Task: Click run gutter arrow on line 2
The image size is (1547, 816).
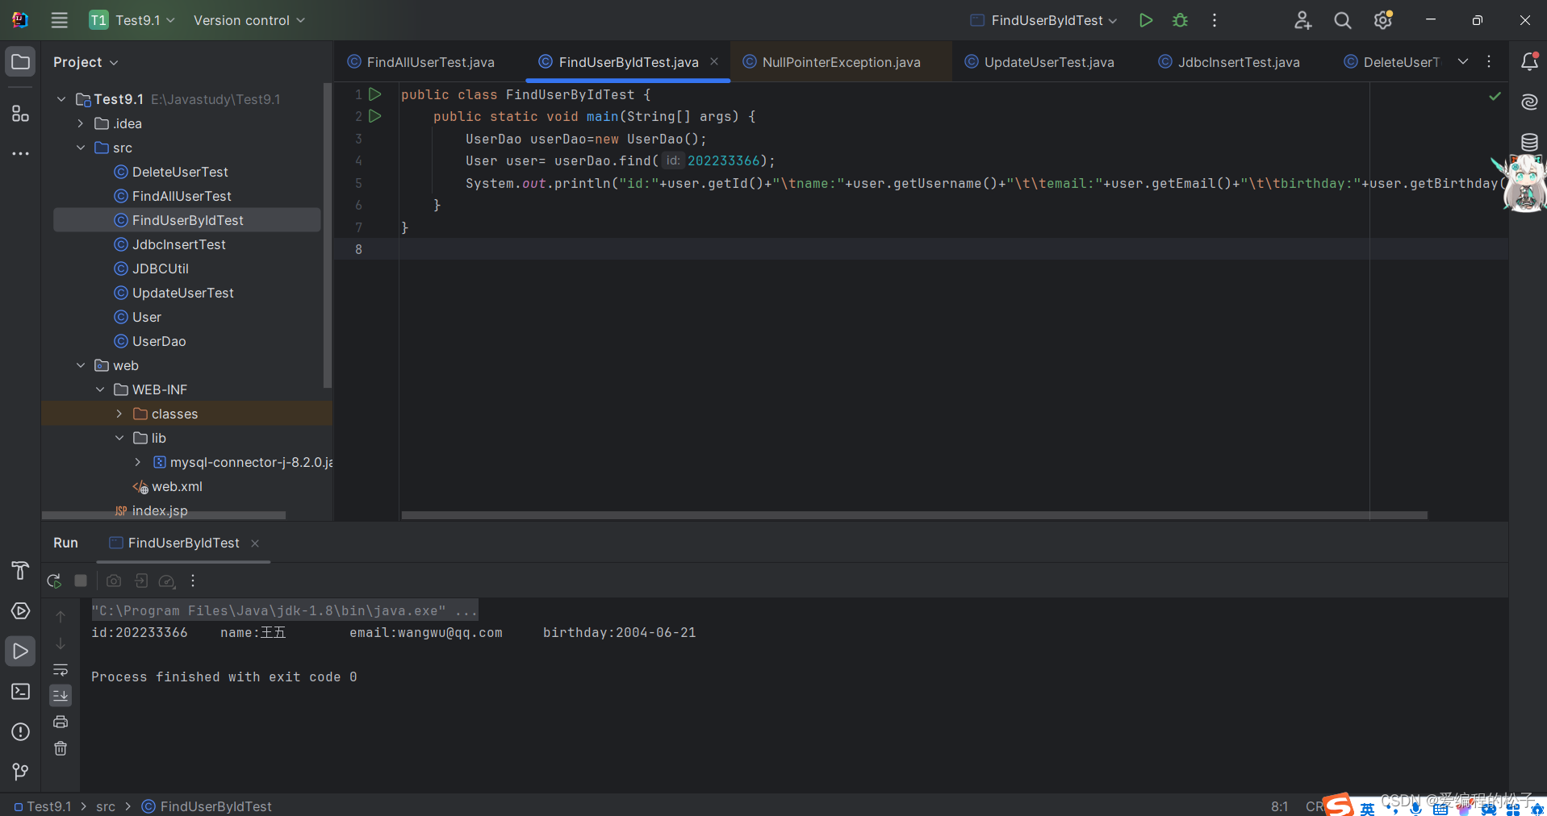Action: click(375, 116)
